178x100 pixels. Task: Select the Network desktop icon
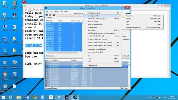pyautogui.click(x=5, y=40)
